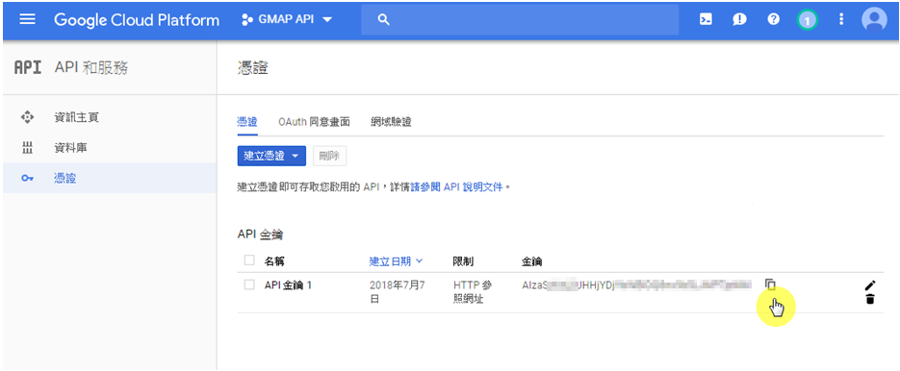The height and width of the screenshot is (371, 900).
Task: Switch to the OAuth 同意畫面 tab
Action: point(314,121)
